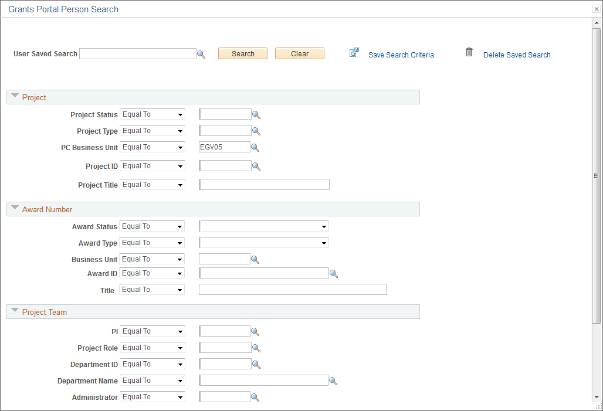The height and width of the screenshot is (411, 603).
Task: Open the Project Status lookup magnifier
Action: tap(256, 114)
